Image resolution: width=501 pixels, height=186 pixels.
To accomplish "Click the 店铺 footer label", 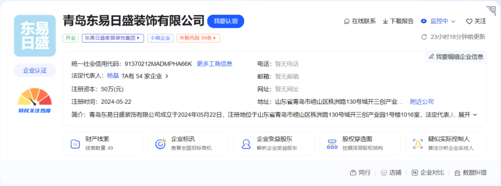I will click(x=395, y=173).
